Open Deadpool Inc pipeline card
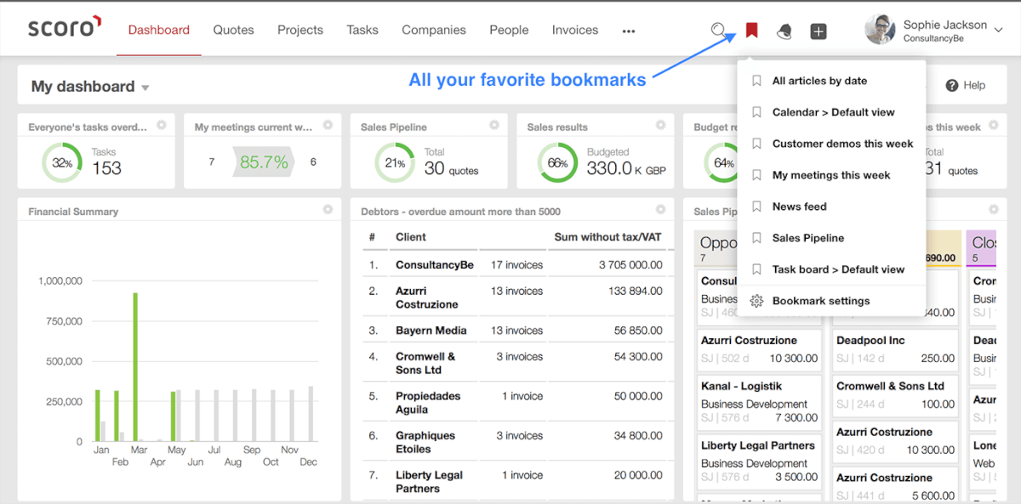The height and width of the screenshot is (504, 1021). [895, 348]
